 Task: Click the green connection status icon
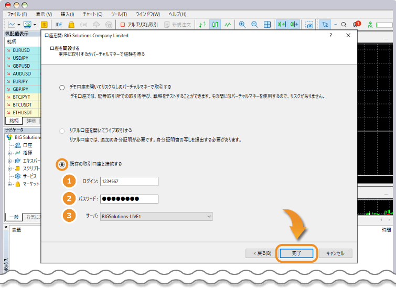(x=370, y=25)
